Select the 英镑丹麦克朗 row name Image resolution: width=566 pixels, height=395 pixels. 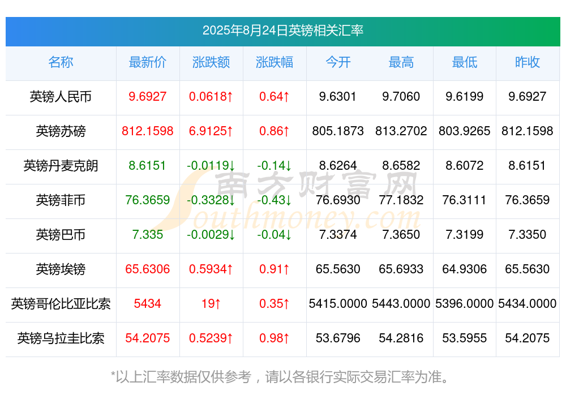tap(61, 166)
